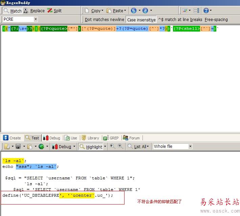The height and width of the screenshot is (216, 240).
Task: Click the find previous match icon
Action: [x=112, y=146]
